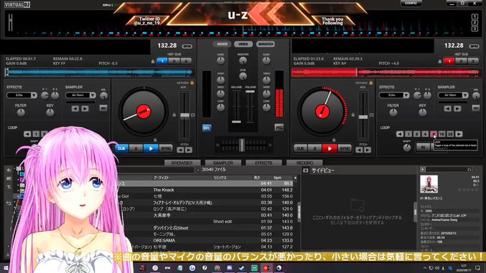Set right deck loop to 32 beats

pyautogui.click(x=450, y=134)
